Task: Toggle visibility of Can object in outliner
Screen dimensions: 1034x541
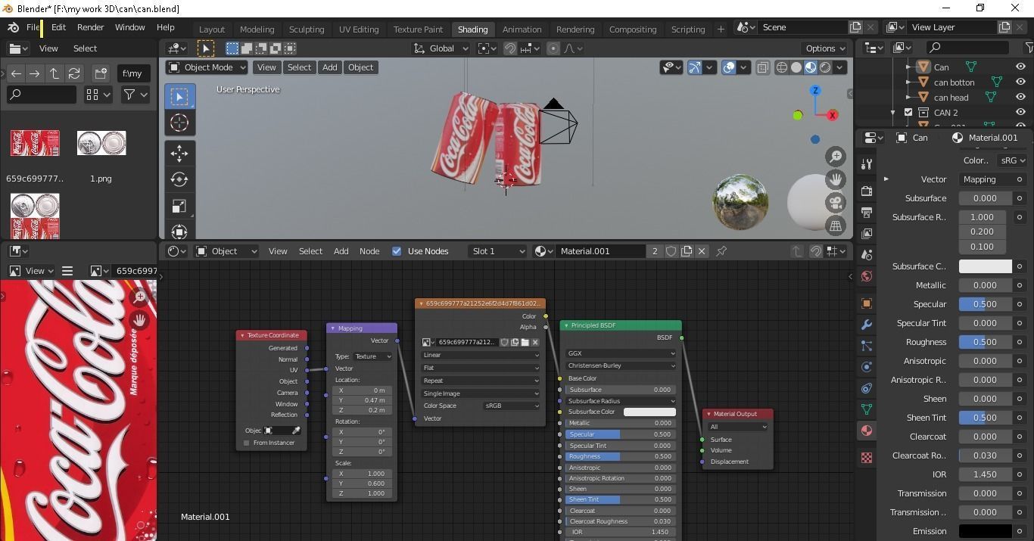Action: click(1020, 67)
